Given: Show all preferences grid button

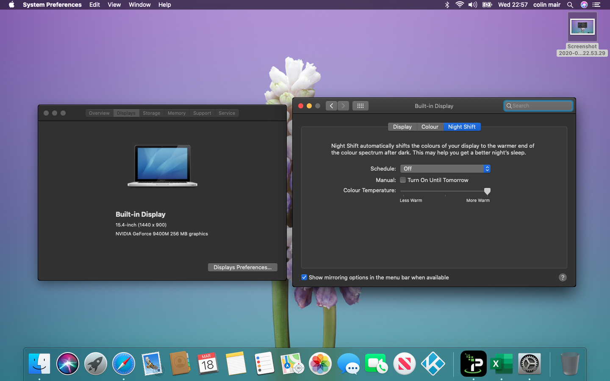Looking at the screenshot, I should pyautogui.click(x=360, y=106).
